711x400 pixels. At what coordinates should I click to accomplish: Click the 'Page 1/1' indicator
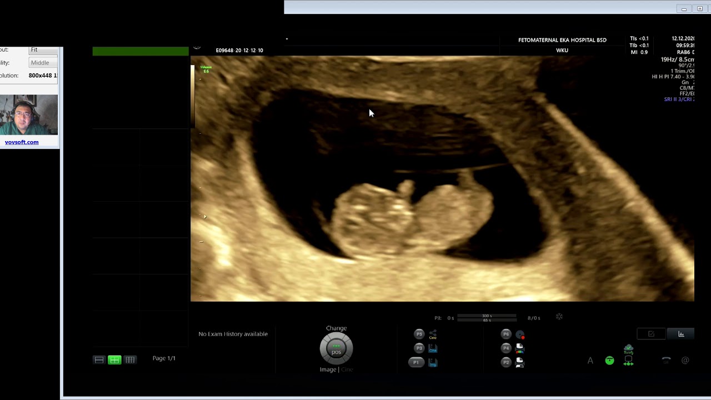(164, 358)
